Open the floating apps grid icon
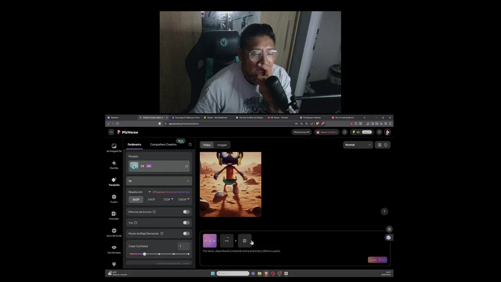This screenshot has width=501, height=282. pyautogui.click(x=389, y=229)
